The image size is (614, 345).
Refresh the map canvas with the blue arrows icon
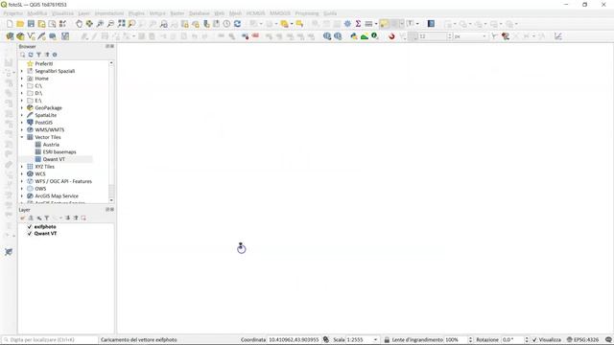[x=237, y=24]
